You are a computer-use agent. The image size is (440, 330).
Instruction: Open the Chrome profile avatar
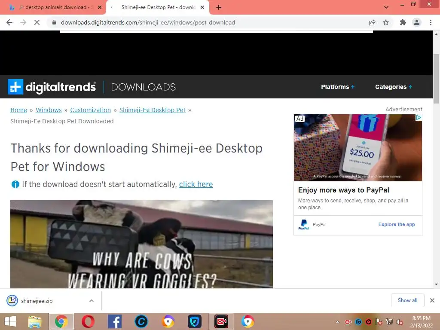point(417,22)
